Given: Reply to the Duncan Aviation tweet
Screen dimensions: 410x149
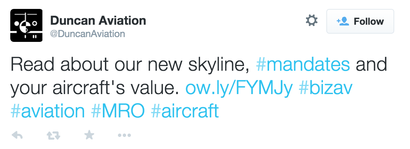Looking at the screenshot, I should coord(17,136).
